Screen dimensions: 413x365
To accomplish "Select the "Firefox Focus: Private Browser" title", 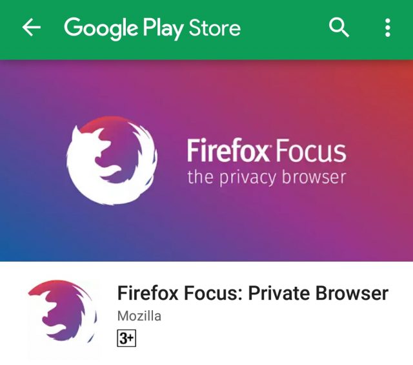I will (x=252, y=293).
